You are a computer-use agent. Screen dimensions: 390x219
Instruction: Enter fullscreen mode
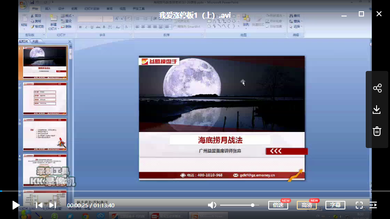point(359,205)
